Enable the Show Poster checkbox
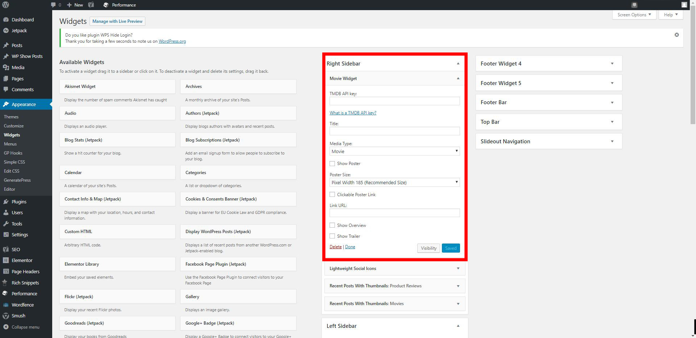696x338 pixels. coord(332,164)
